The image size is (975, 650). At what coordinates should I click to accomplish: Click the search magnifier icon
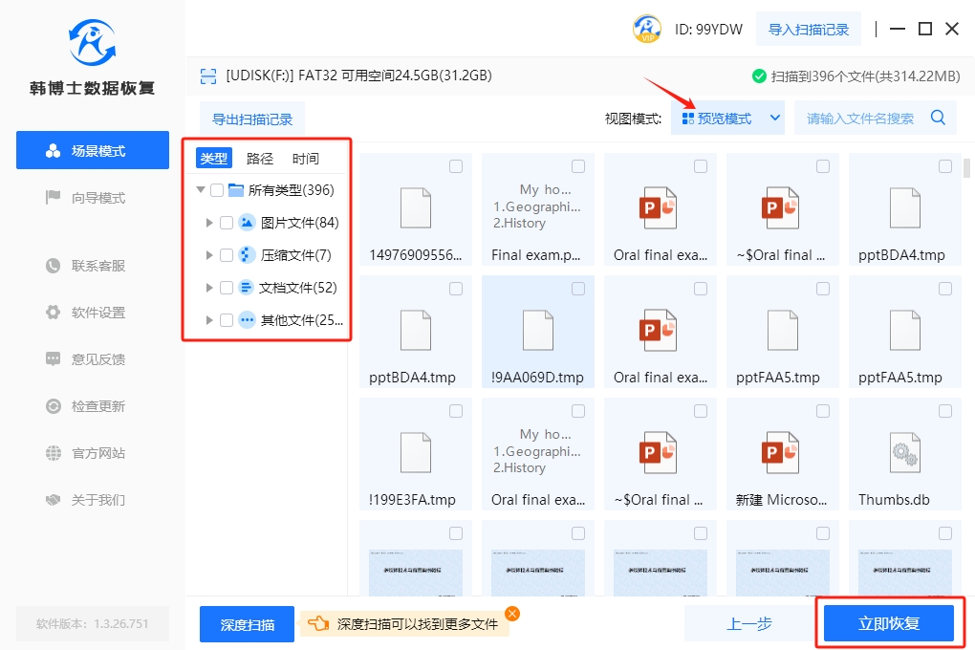(x=938, y=118)
